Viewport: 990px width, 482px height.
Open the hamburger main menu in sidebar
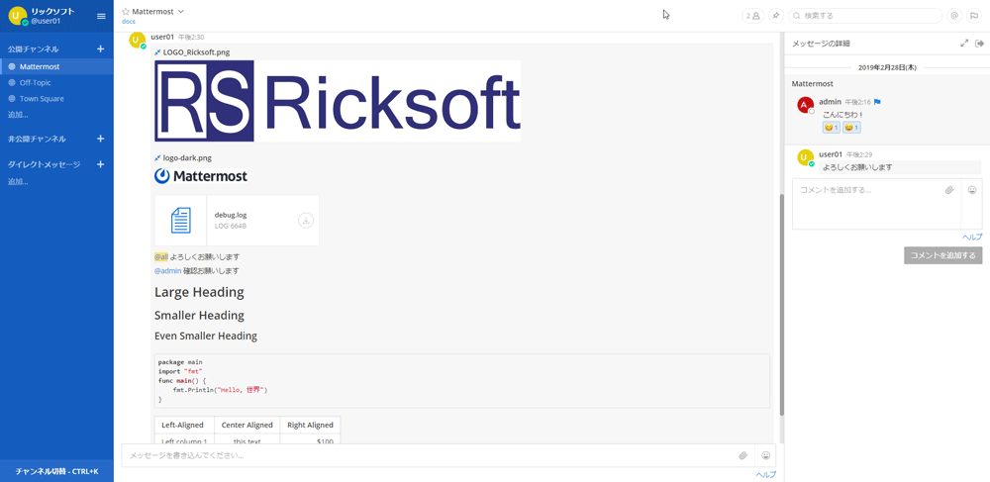click(101, 16)
